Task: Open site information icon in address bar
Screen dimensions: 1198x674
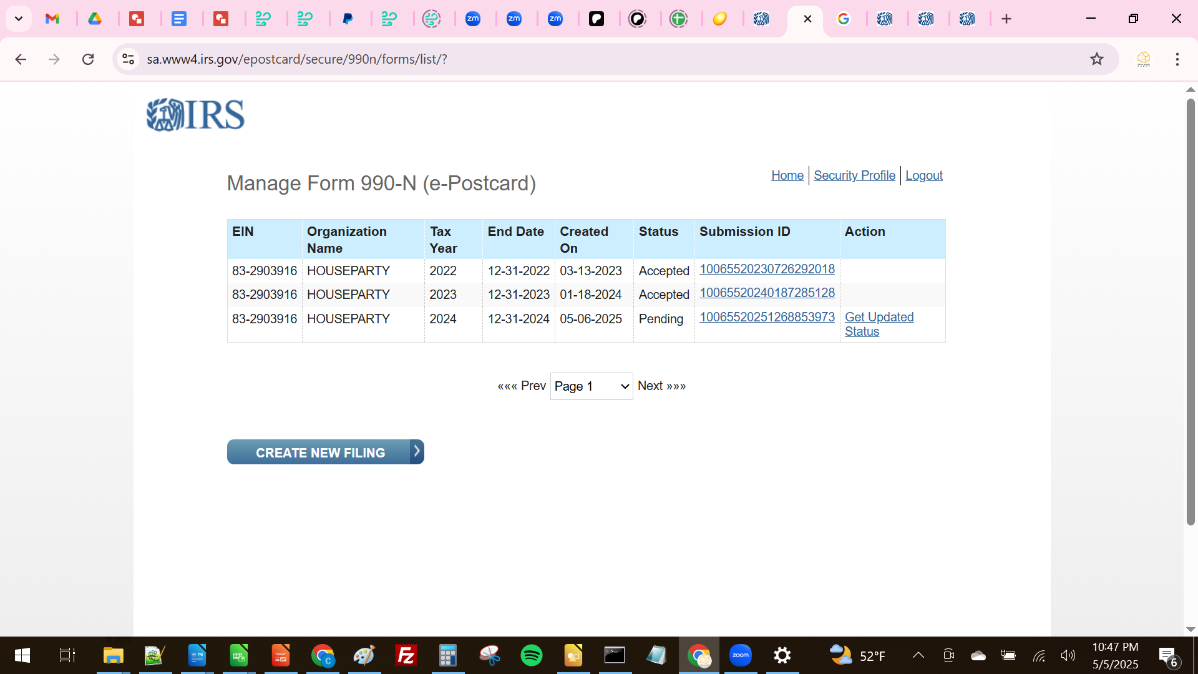Action: pos(129,59)
